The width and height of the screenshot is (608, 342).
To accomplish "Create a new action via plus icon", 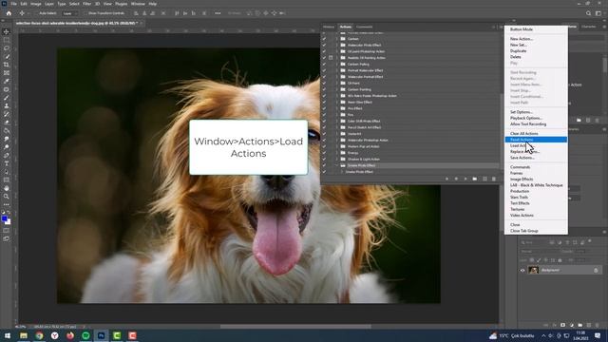I will (484, 180).
